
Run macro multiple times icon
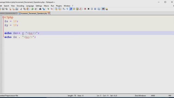[95, 9]
